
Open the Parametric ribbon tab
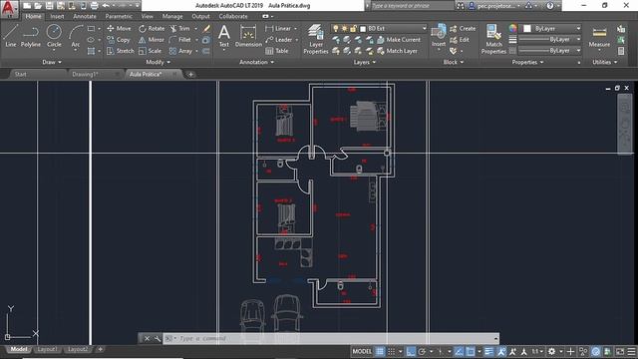(119, 16)
